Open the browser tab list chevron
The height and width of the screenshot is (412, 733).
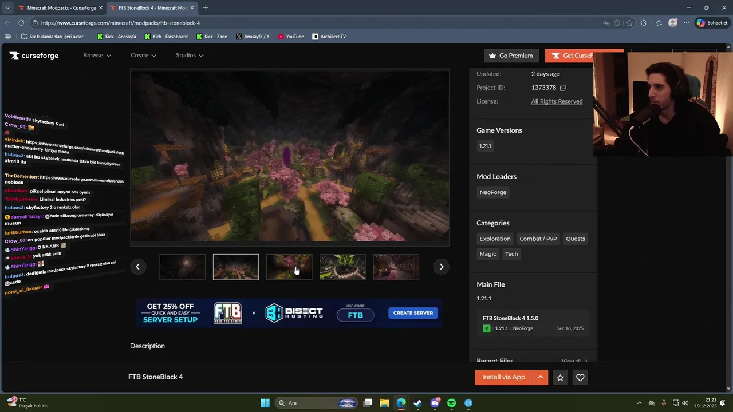pyautogui.click(x=7, y=8)
